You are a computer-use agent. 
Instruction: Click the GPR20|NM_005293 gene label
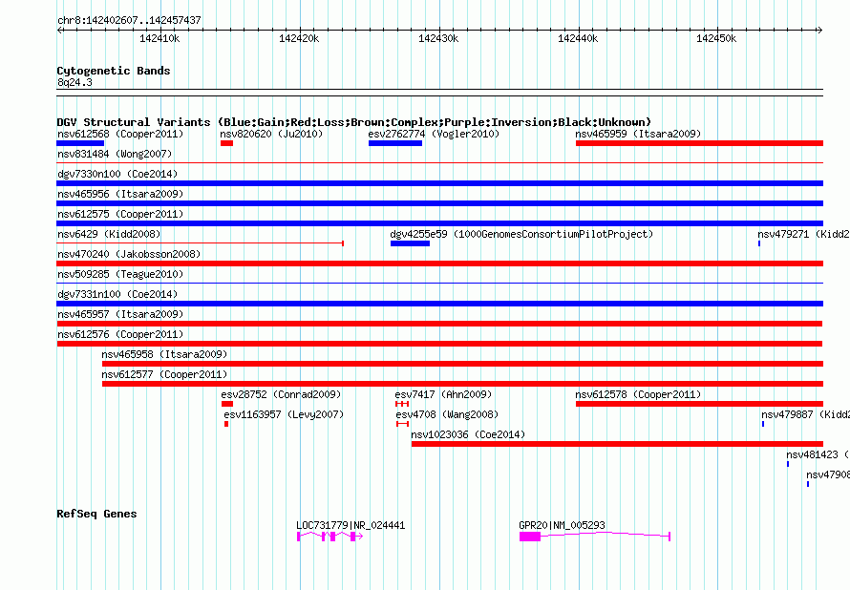[x=562, y=525]
